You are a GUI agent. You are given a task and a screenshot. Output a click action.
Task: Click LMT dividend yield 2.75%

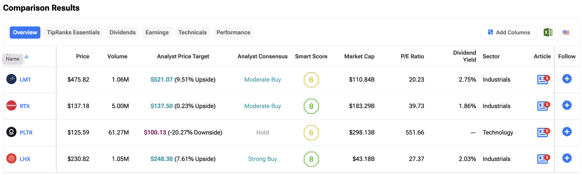coord(467,80)
